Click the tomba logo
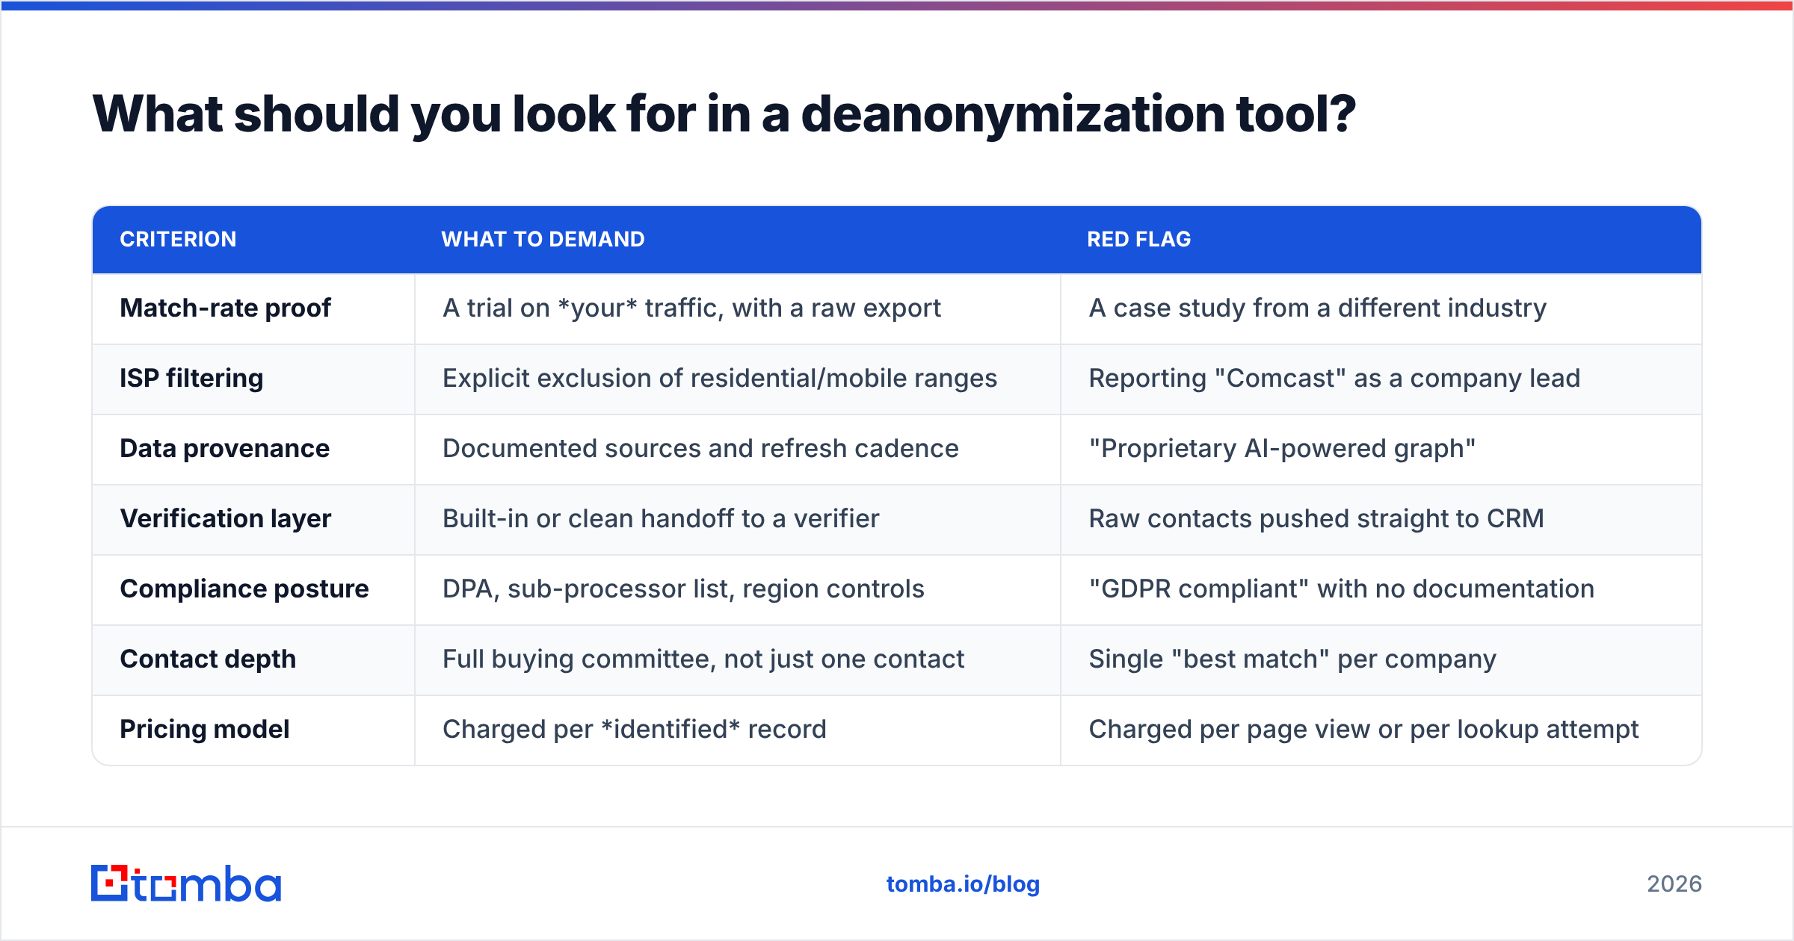1794x941 pixels. 186,883
